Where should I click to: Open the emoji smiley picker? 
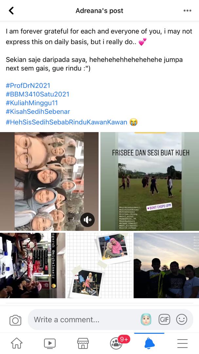pyautogui.click(x=182, y=320)
